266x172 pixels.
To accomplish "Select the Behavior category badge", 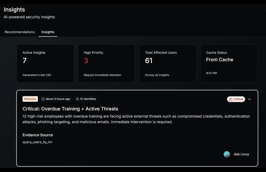I will [x=30, y=99].
